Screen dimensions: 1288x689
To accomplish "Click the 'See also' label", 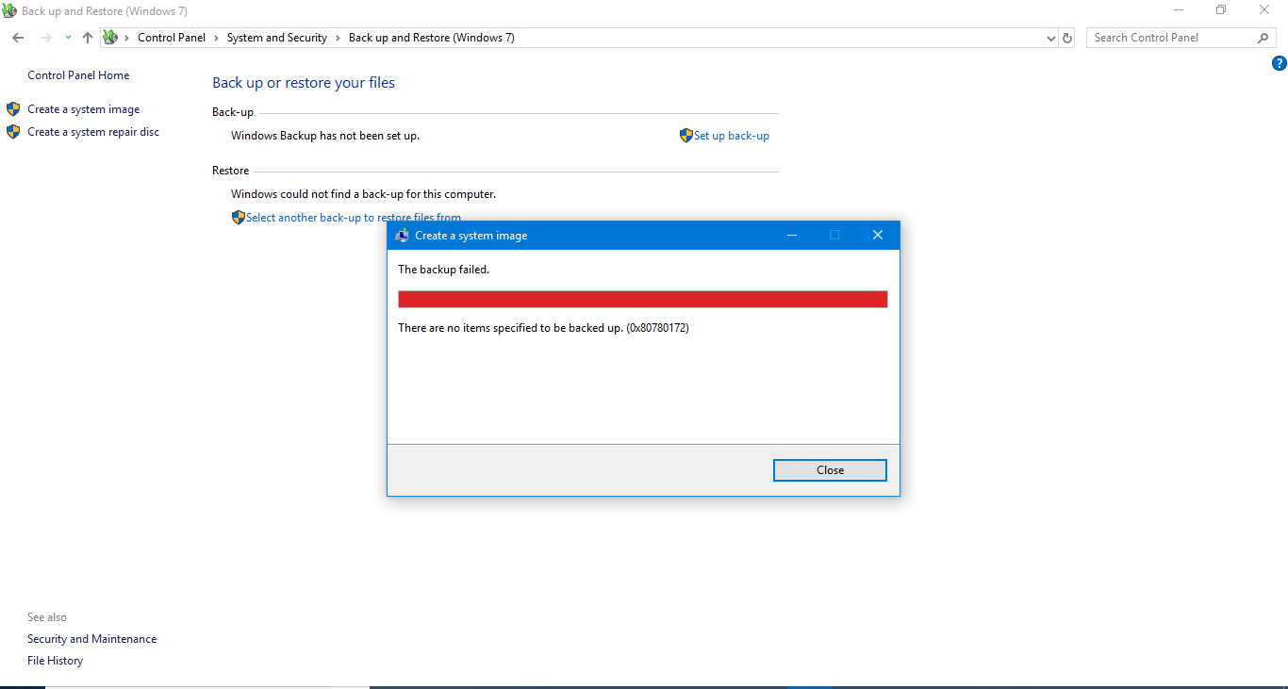I will [x=47, y=617].
